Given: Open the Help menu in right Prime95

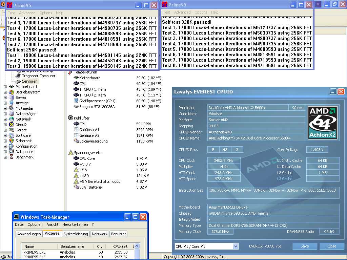Looking at the screenshot, I should click(215, 12).
